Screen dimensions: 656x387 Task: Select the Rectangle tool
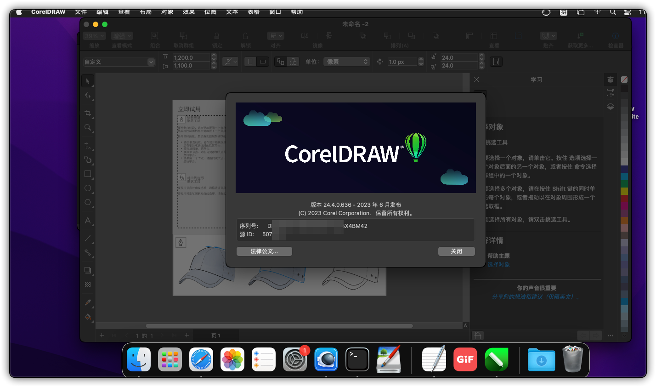point(88,174)
